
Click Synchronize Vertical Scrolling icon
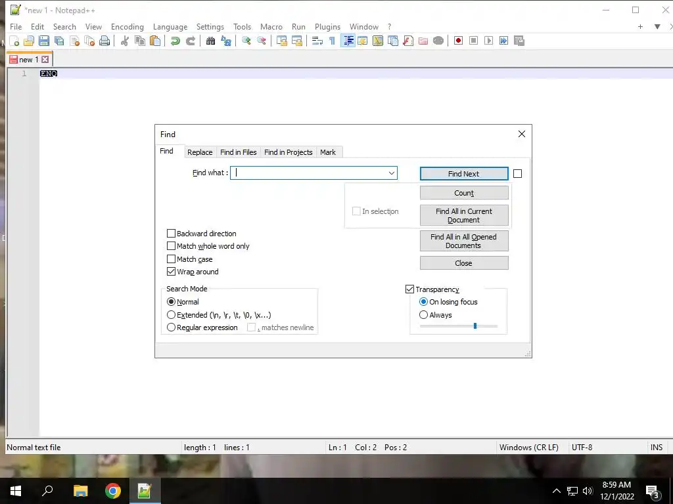[281, 41]
